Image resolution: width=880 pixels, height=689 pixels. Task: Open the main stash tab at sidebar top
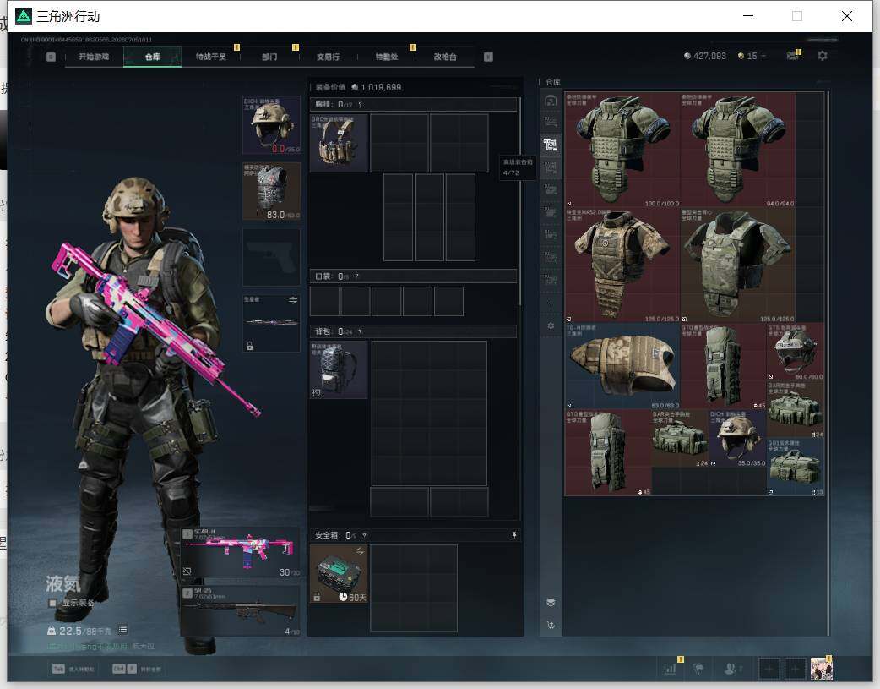551,101
